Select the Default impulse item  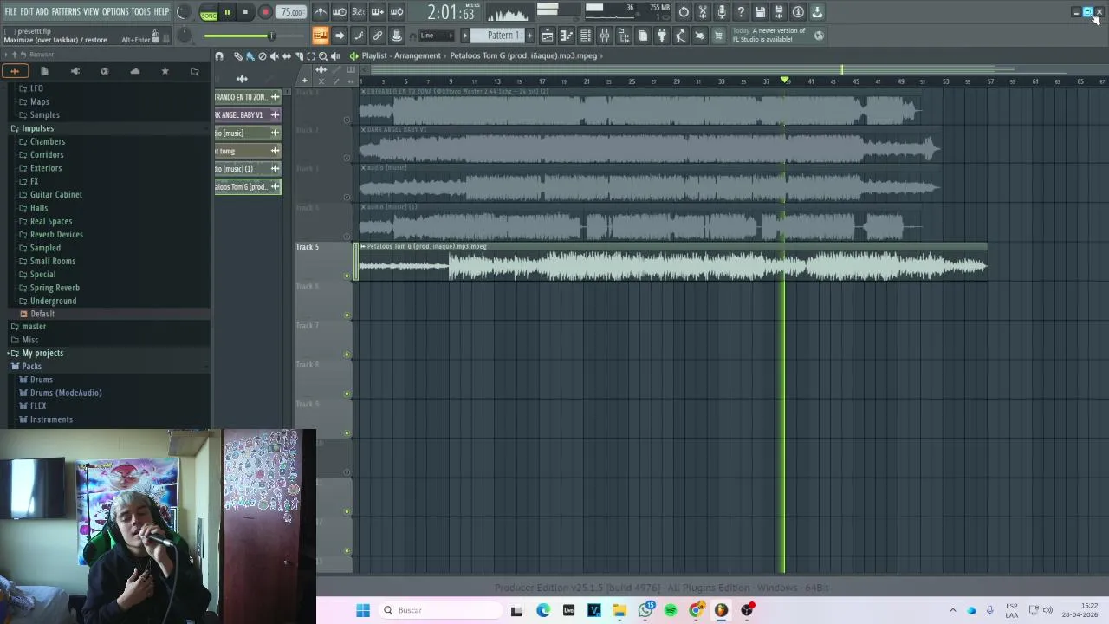pyautogui.click(x=42, y=314)
